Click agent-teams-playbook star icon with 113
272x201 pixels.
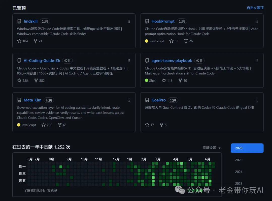164,80
